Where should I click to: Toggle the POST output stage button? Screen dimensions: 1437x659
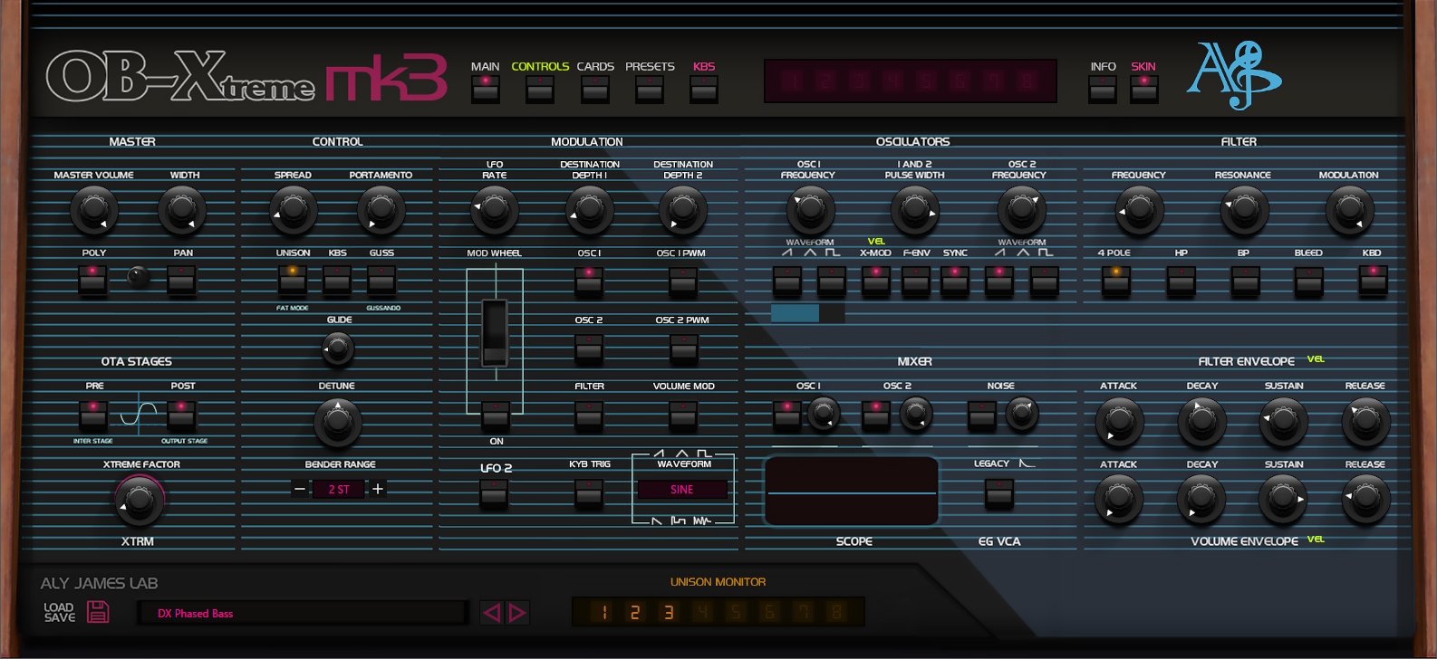(x=181, y=415)
